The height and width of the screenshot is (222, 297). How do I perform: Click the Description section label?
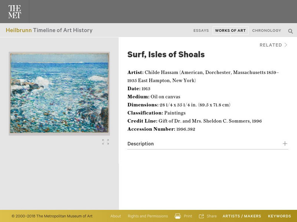141,144
